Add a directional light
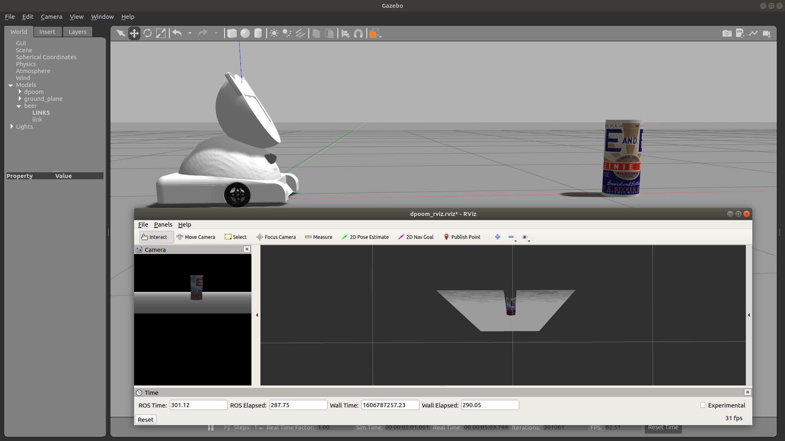This screenshot has height=441, width=785. [x=300, y=33]
